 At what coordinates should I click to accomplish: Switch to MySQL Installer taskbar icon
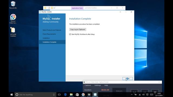pos(95,95)
